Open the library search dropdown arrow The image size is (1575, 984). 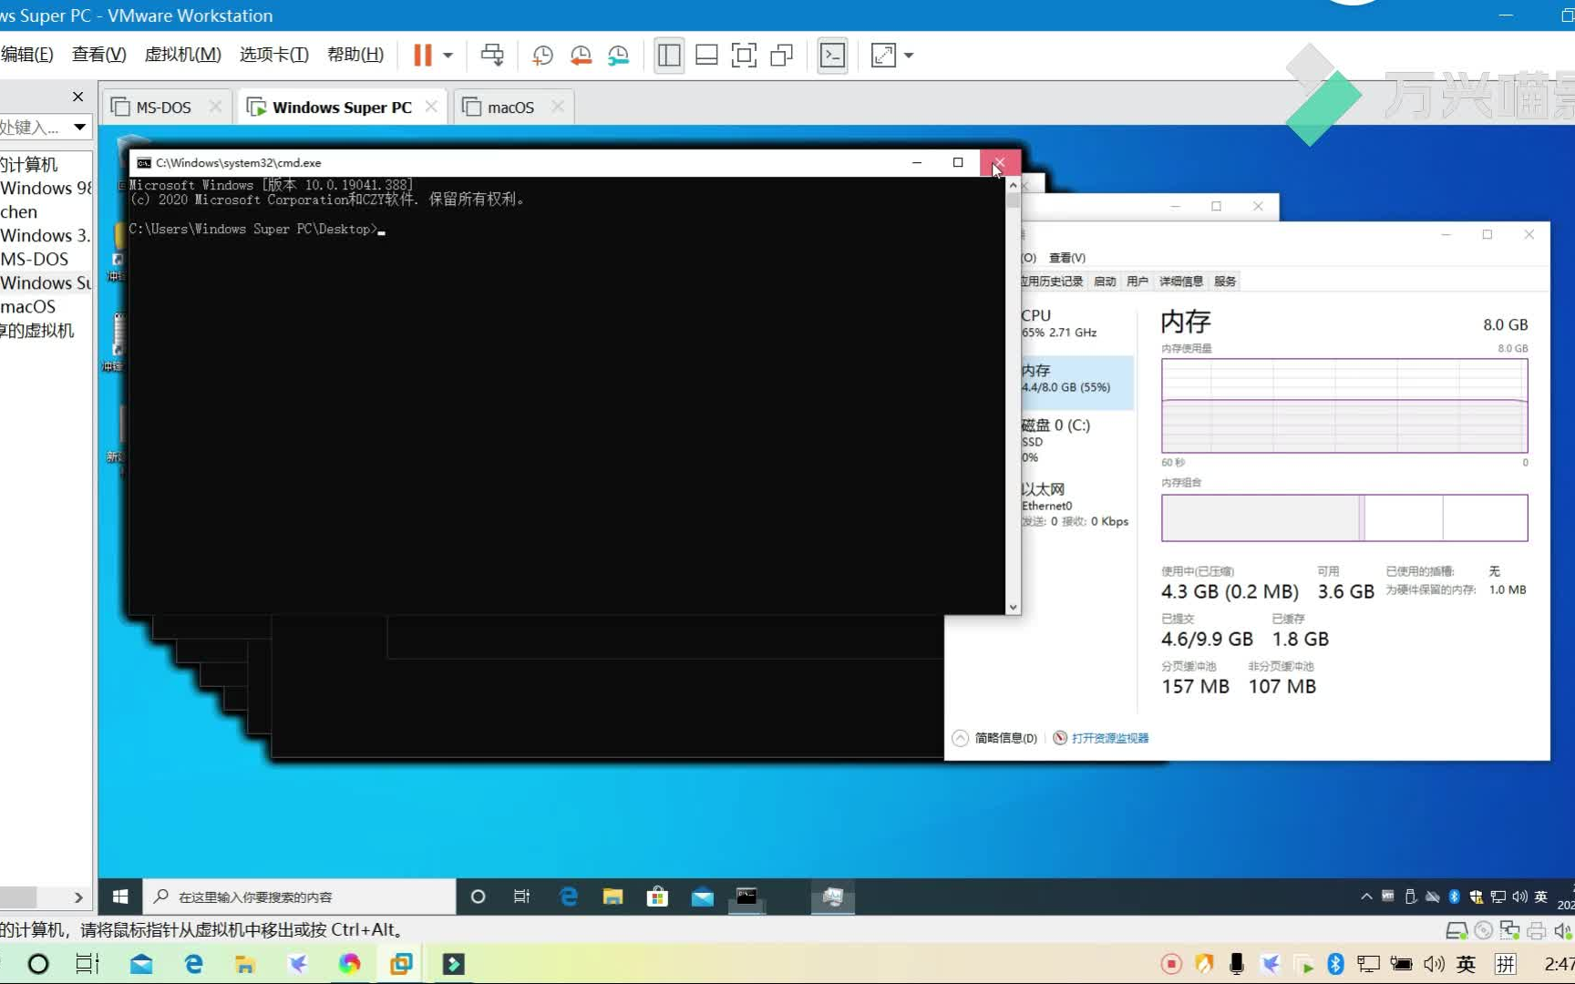click(x=80, y=127)
